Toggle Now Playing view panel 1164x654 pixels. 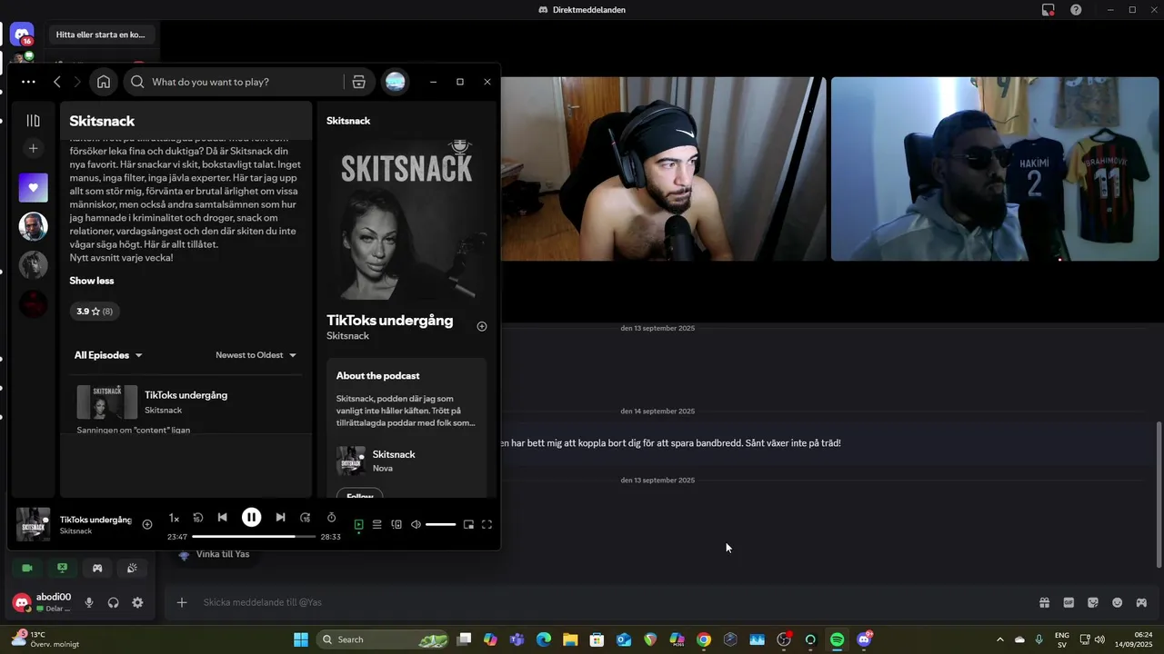coord(358,524)
